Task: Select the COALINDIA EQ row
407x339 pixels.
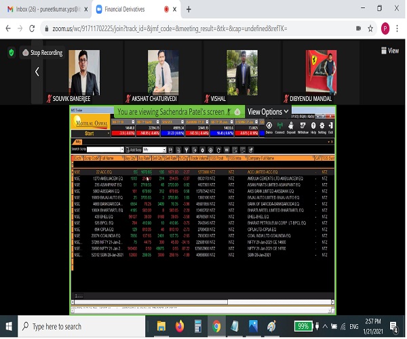Action: [203, 235]
